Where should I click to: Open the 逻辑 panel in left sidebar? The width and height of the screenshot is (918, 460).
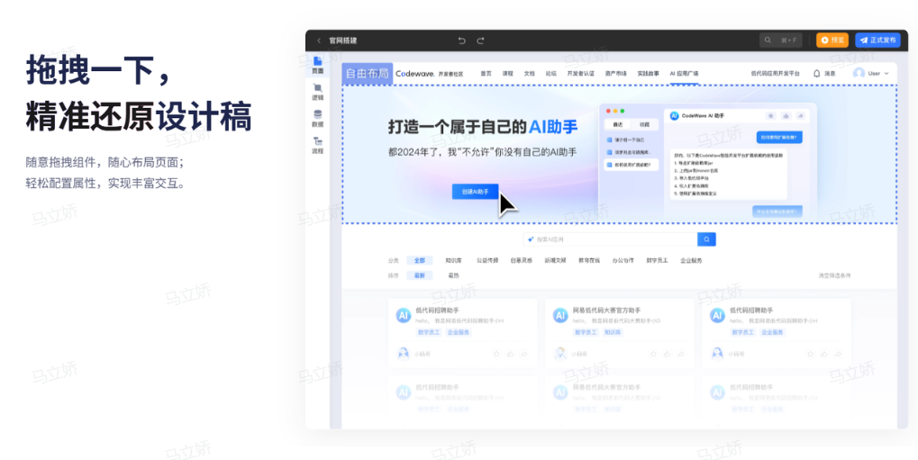(x=317, y=92)
